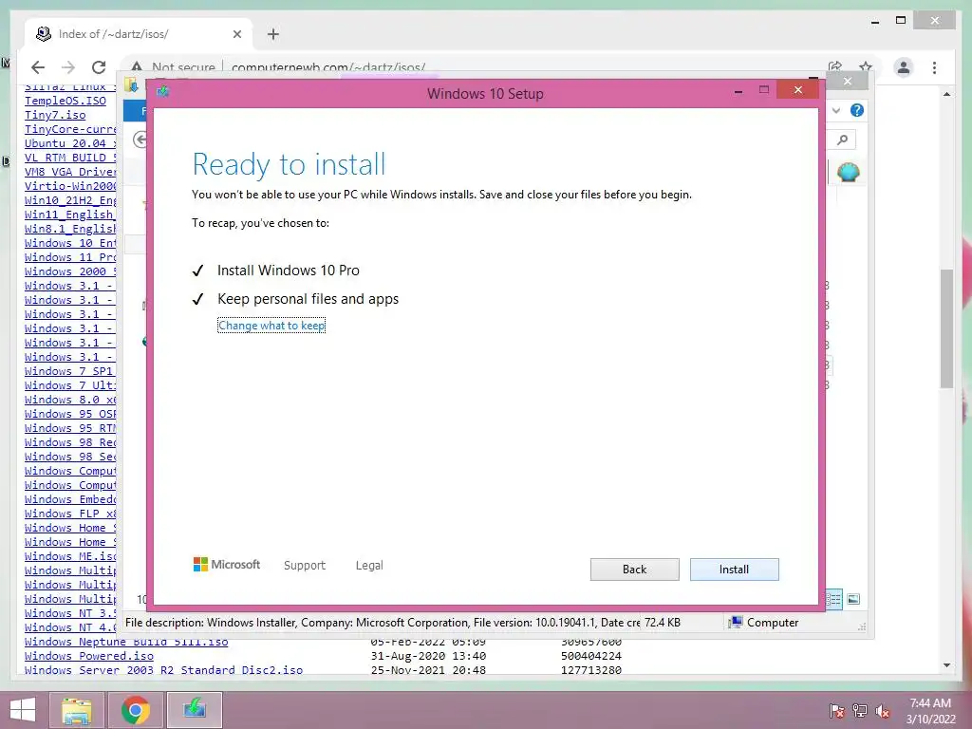
Task: Click the Computer entry in Explorer status bar
Action: pos(764,623)
